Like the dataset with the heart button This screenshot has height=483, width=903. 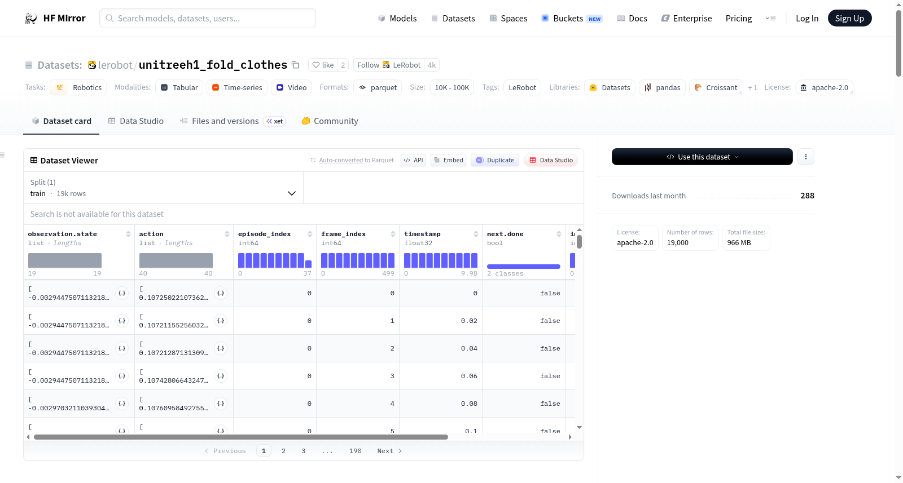pyautogui.click(x=323, y=65)
